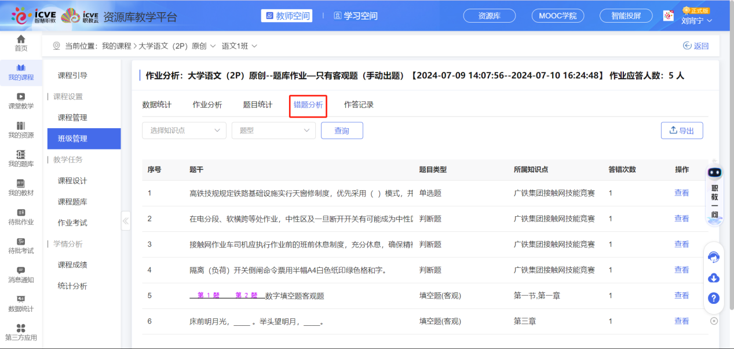Screen dimensions: 734x349
Task: Click the 职教一问 robot assistant icon
Action: [714, 173]
